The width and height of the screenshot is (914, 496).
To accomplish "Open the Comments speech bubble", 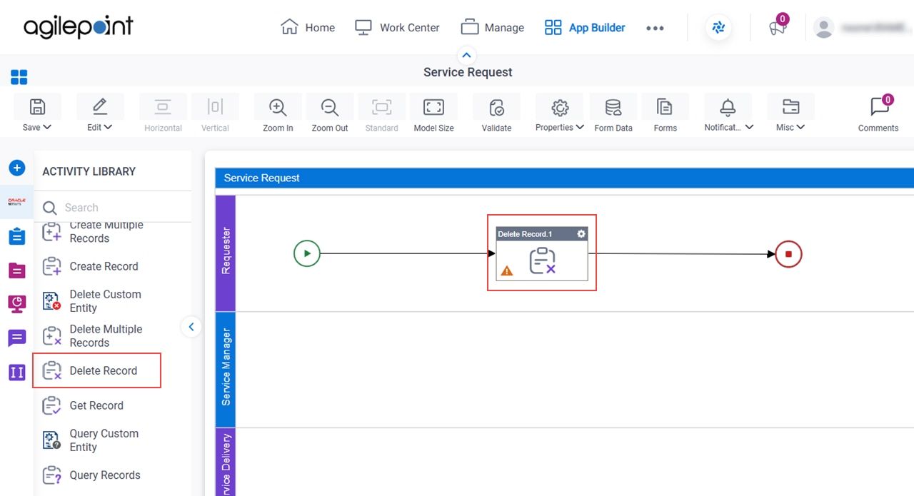I will click(x=879, y=107).
